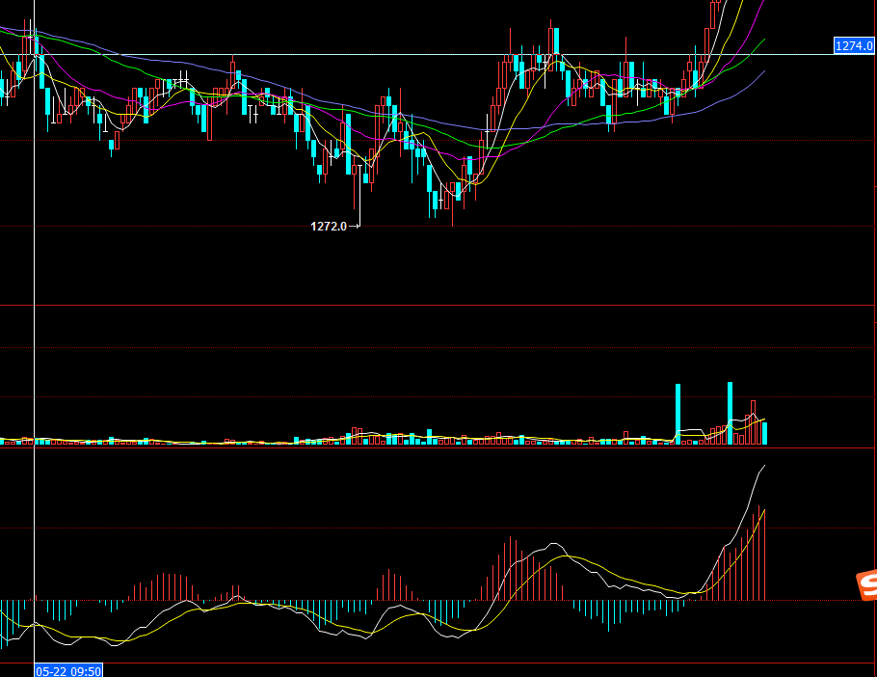The image size is (877, 677).
Task: Click the candlestick wick above the 1272.0 label
Action: pyautogui.click(x=357, y=198)
